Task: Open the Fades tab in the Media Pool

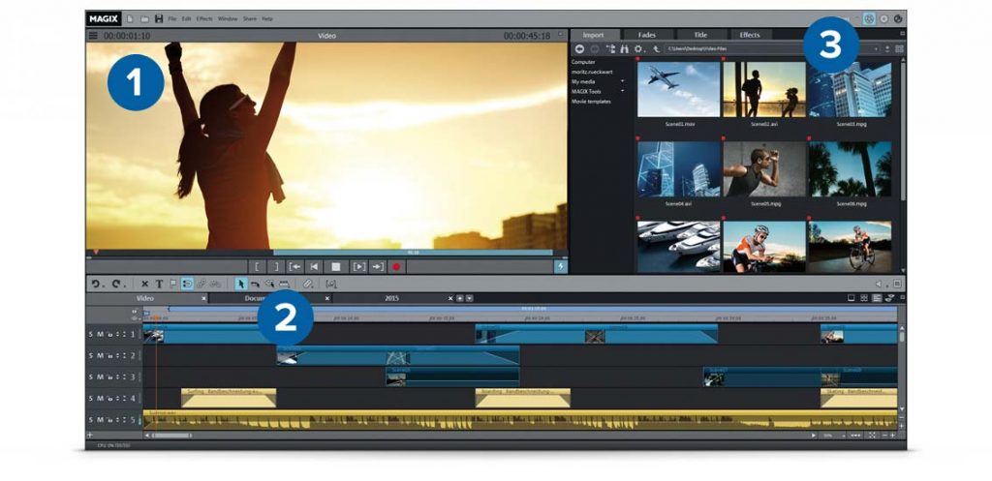Action: click(x=647, y=36)
